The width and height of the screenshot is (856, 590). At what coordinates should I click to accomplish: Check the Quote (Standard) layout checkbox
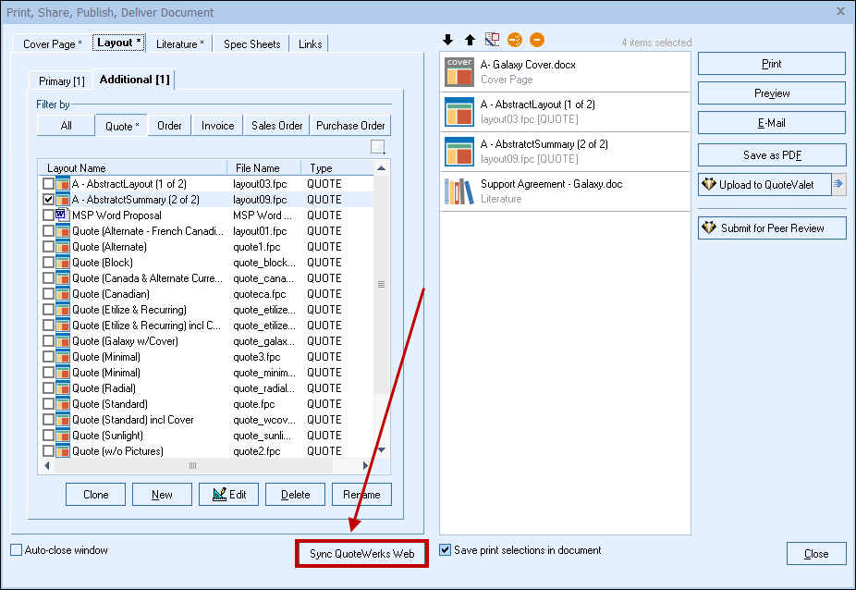[48, 404]
